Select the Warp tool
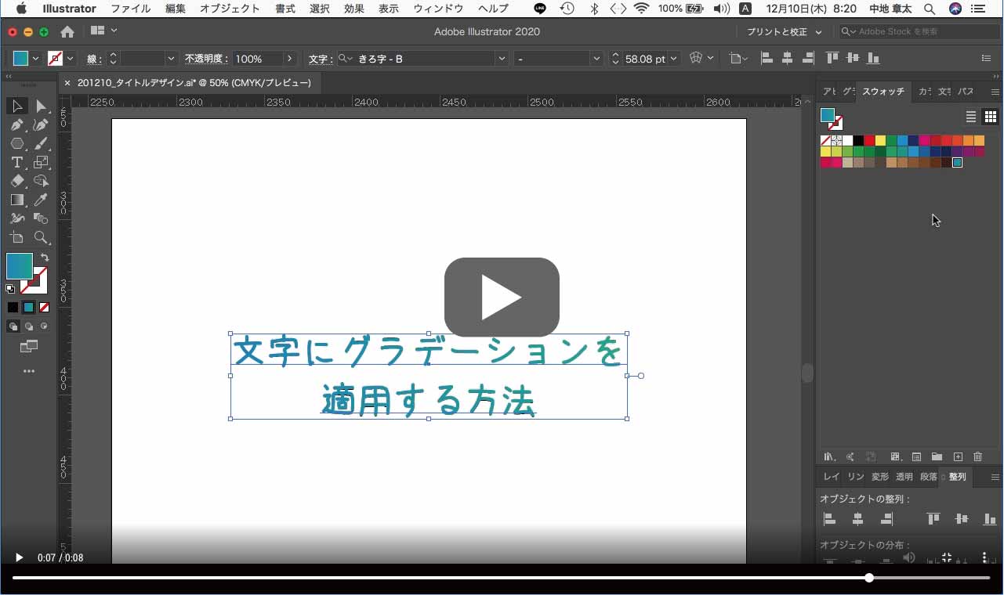 coord(16,218)
